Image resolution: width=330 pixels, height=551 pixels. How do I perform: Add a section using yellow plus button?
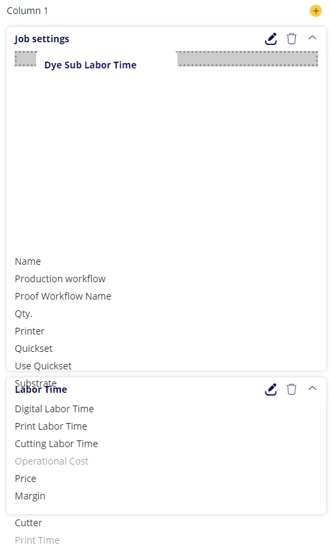(315, 11)
